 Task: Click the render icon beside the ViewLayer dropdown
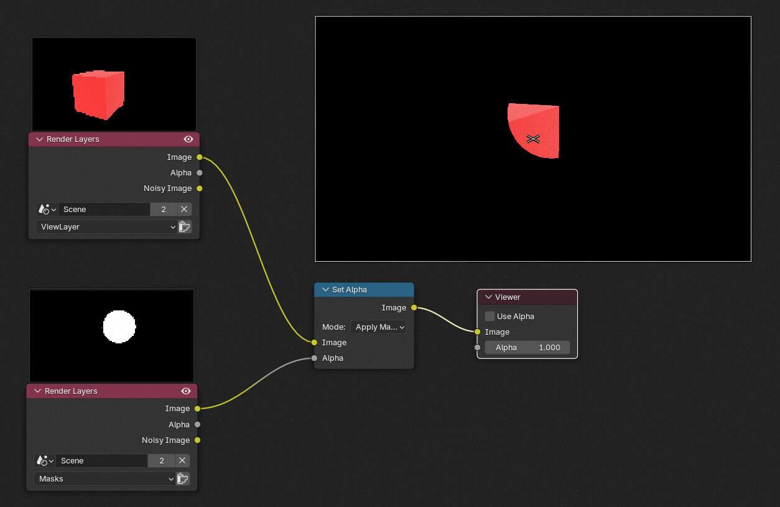tap(184, 226)
